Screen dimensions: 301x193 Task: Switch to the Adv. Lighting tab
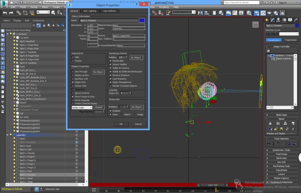(x=90, y=11)
